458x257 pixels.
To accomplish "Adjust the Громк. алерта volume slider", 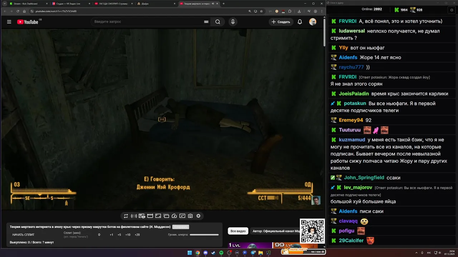I will click(204, 235).
